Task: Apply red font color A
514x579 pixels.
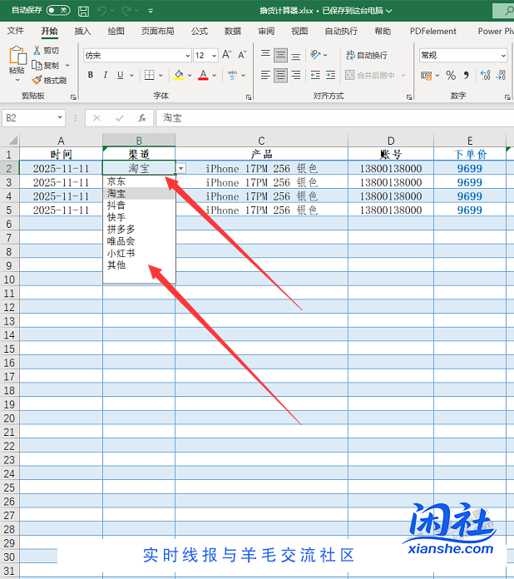Action: (x=203, y=75)
